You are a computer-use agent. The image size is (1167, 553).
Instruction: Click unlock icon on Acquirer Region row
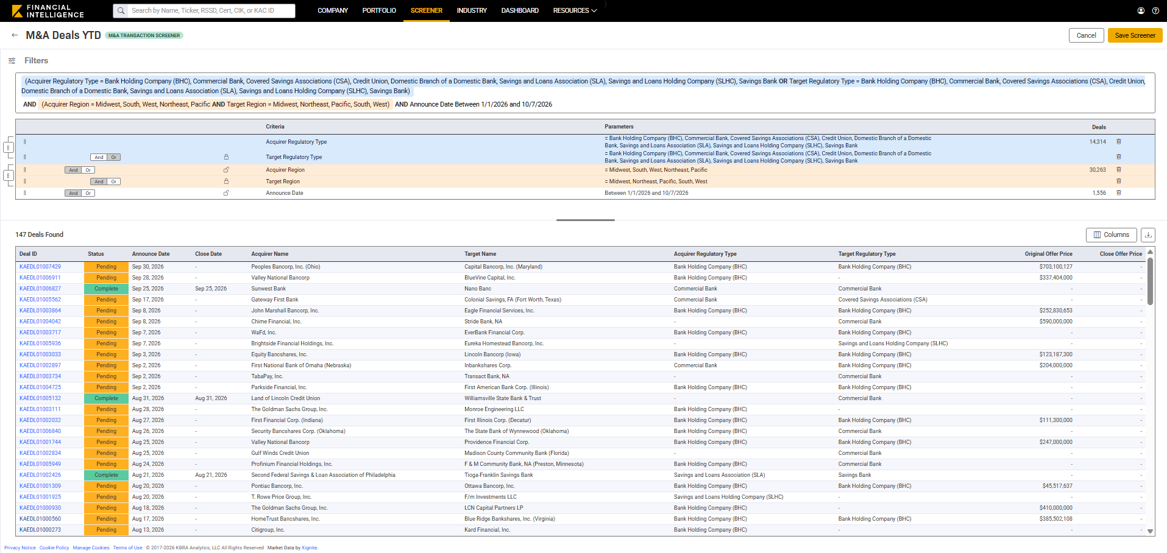coord(226,170)
